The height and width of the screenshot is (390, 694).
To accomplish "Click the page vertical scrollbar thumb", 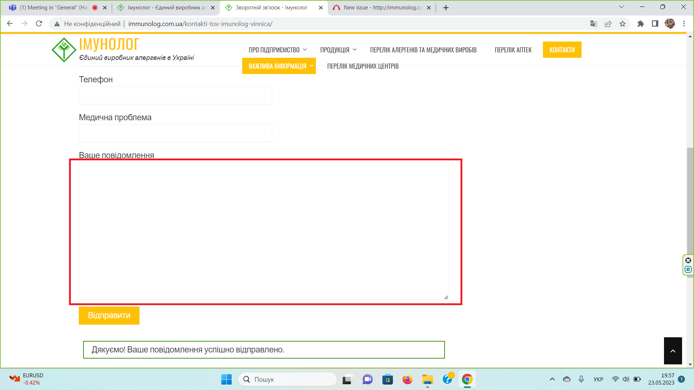I will click(690, 202).
